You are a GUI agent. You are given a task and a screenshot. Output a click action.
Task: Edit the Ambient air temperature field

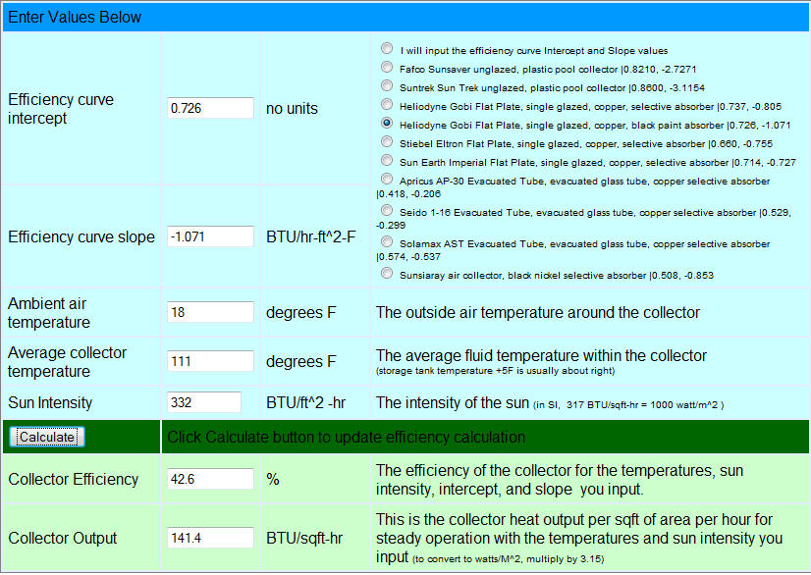click(x=210, y=312)
